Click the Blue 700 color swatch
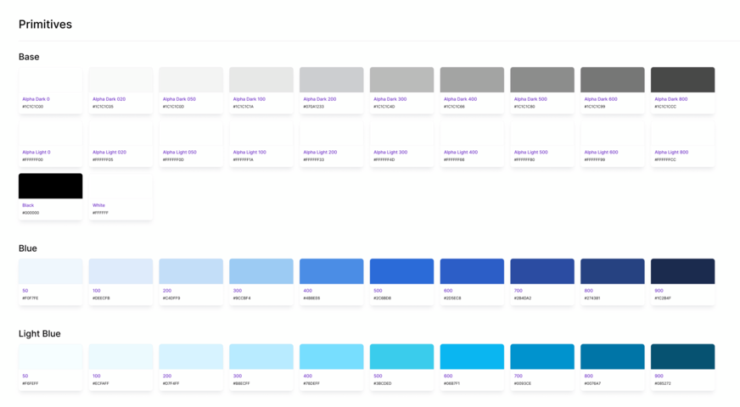The height and width of the screenshot is (407, 740). pyautogui.click(x=541, y=271)
